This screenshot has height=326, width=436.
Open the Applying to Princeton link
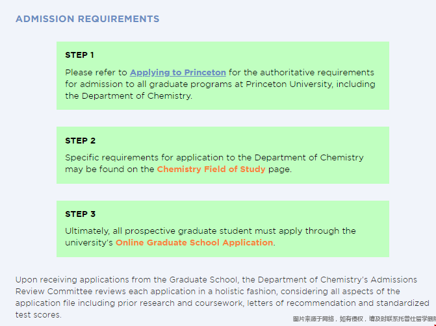pos(177,72)
